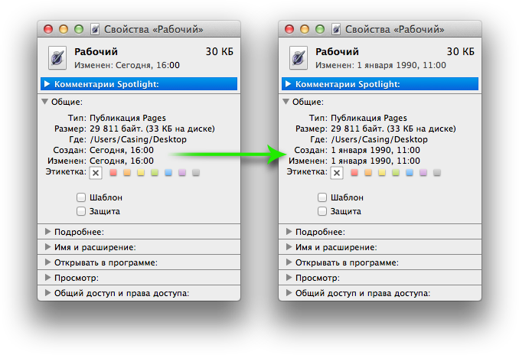Expand Комментарии Spotlight in the right window
519x355 pixels.
click(288, 83)
